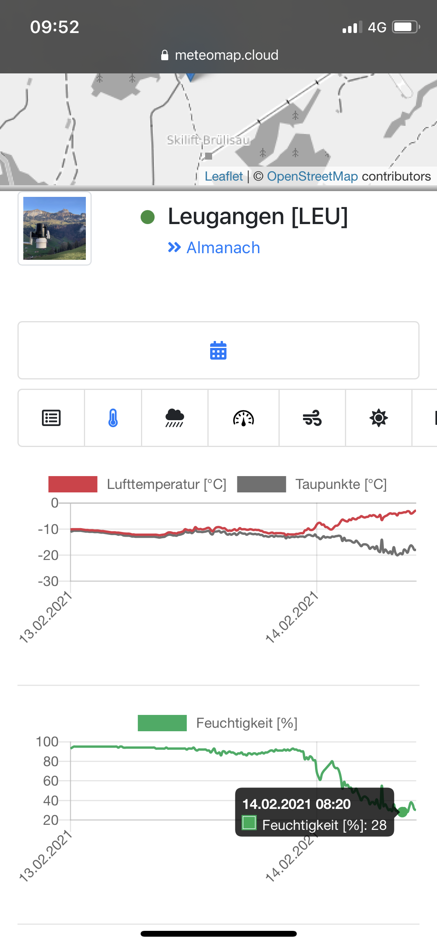The height and width of the screenshot is (946, 437).
Task: Open the Leaflet attribution link
Action: (x=224, y=176)
